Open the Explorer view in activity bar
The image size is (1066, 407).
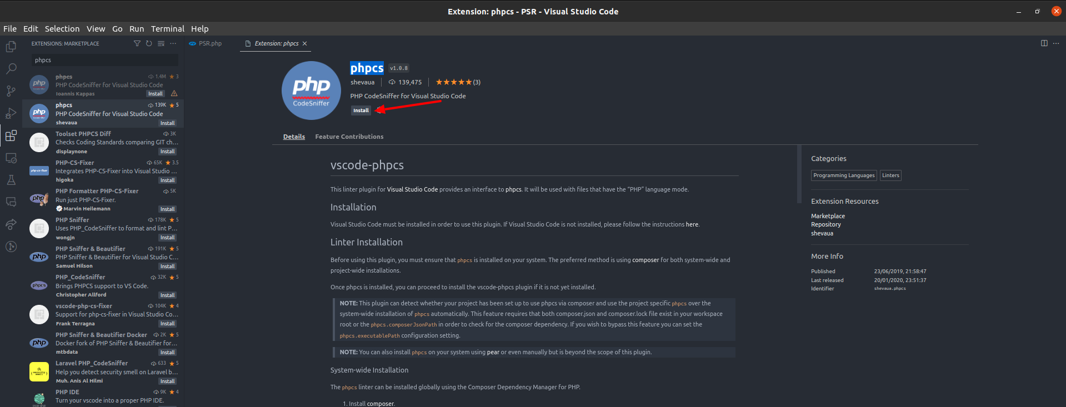(11, 47)
